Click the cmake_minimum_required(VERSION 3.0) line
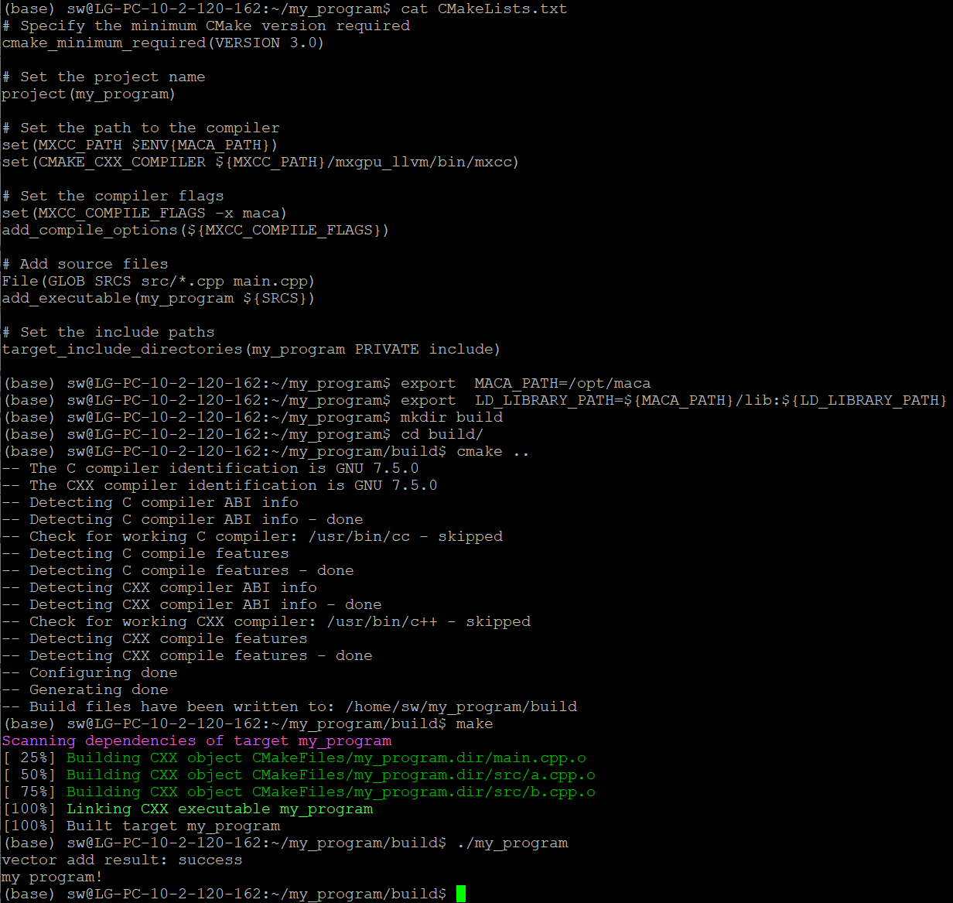This screenshot has width=953, height=903. (162, 43)
